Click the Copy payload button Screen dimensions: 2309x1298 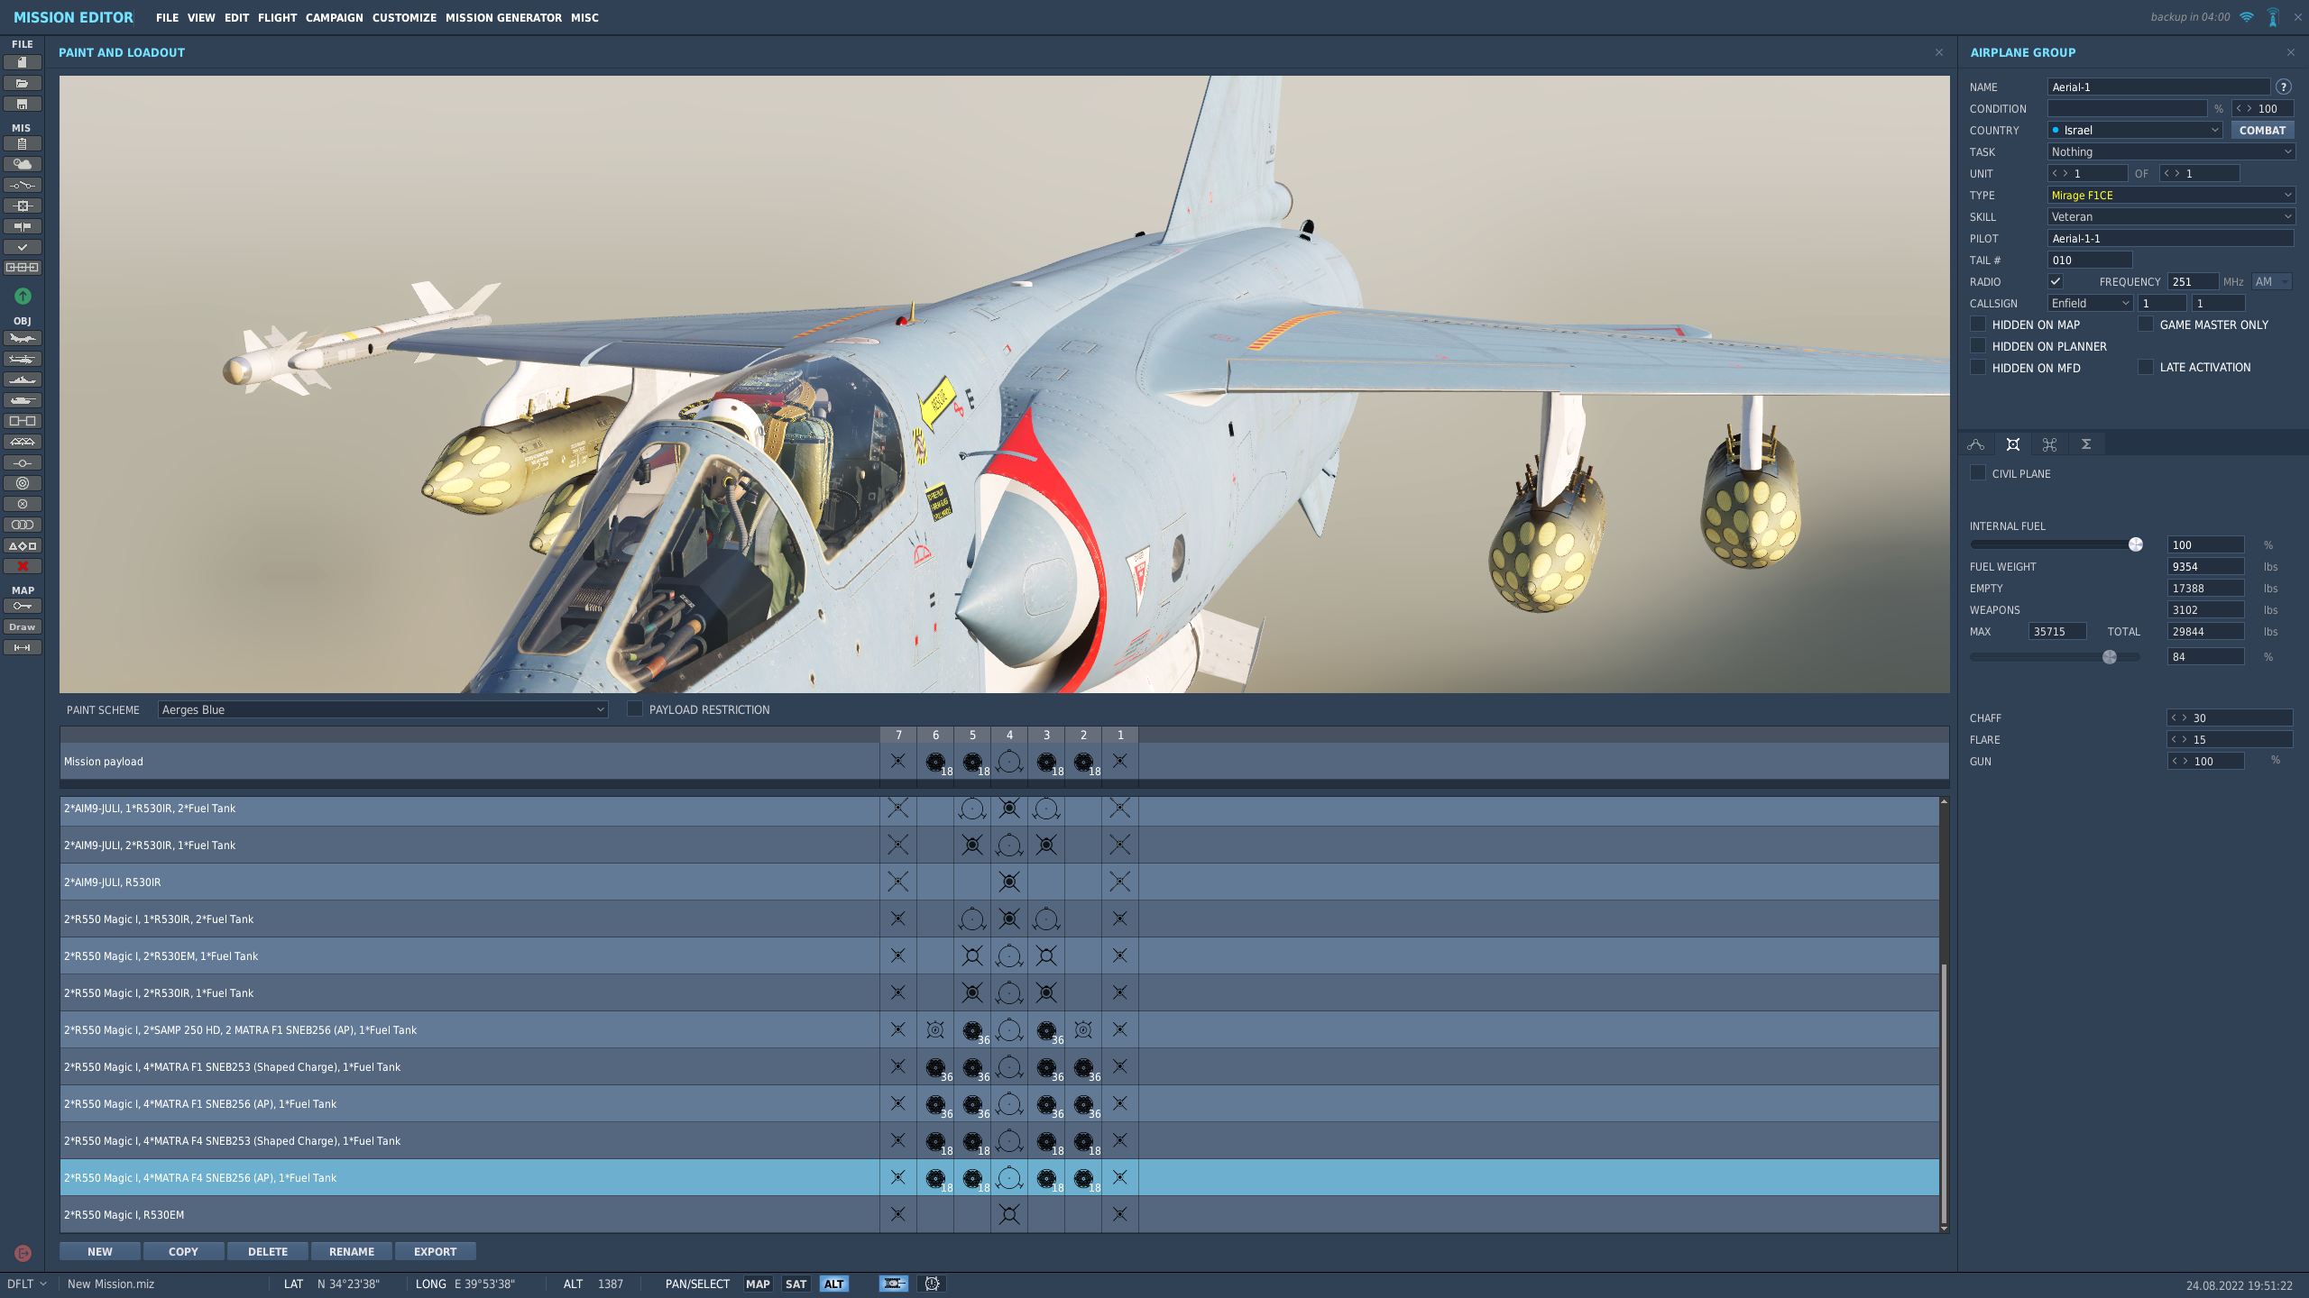(183, 1251)
